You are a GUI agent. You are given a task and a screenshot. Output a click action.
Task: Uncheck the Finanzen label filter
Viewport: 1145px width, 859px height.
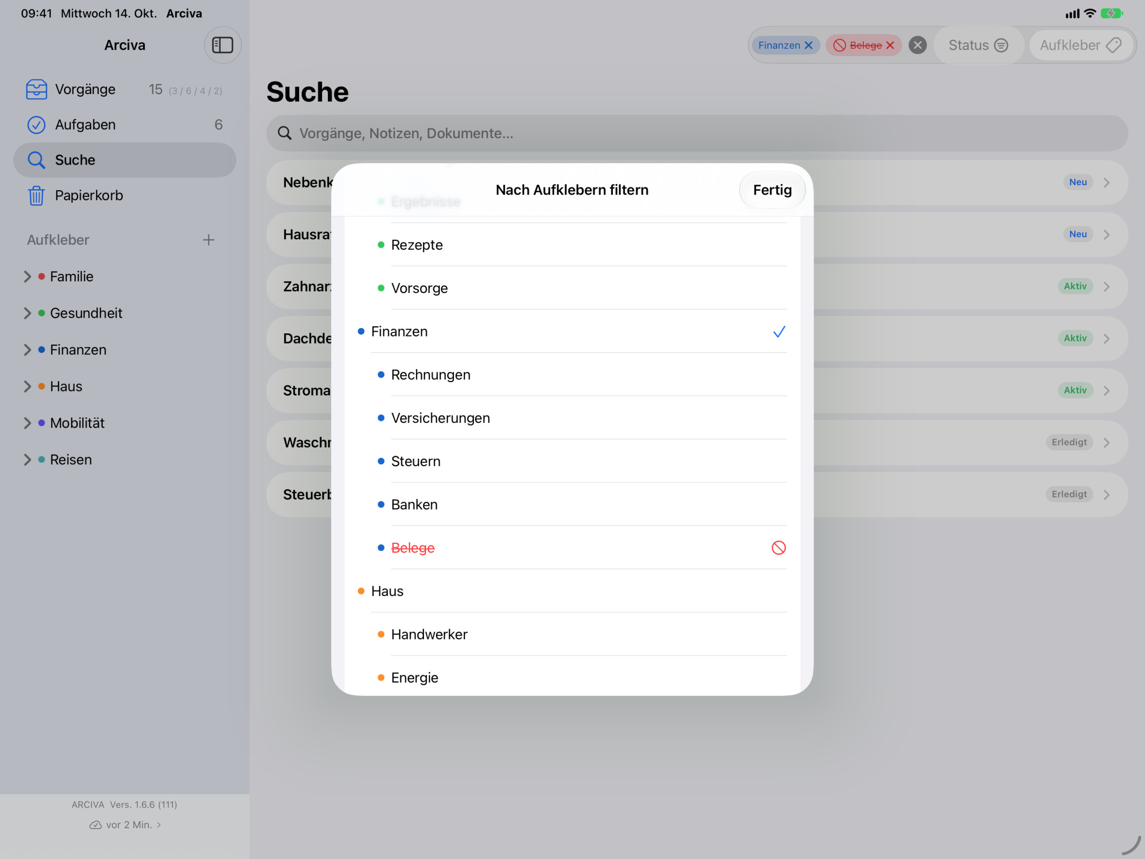click(x=572, y=332)
